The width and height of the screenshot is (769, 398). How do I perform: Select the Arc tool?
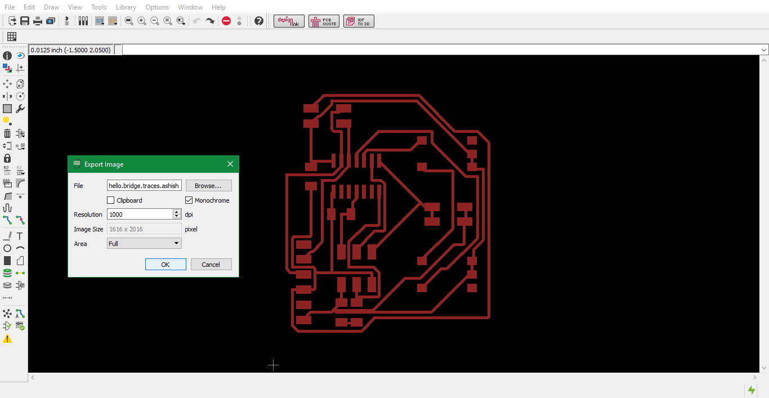20,248
